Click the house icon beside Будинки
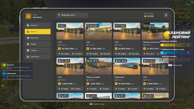The image size is (194, 109). pyautogui.click(x=28, y=25)
